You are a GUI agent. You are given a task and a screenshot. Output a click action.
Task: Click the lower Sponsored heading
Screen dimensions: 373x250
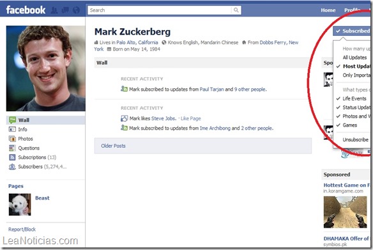(337, 175)
